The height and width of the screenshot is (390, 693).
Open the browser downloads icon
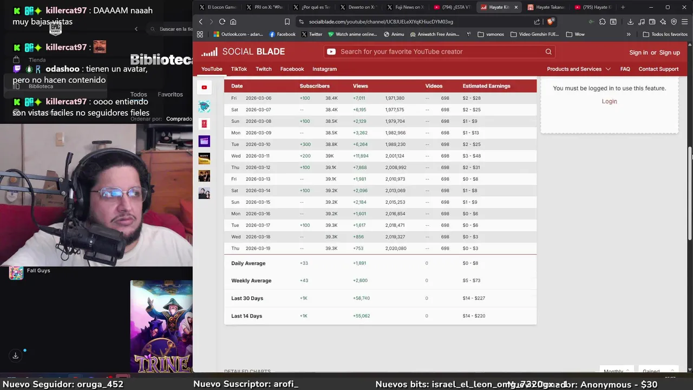click(x=630, y=22)
